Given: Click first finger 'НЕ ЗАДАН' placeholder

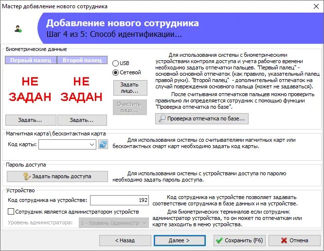Looking at the screenshot, I should click(x=30, y=89).
